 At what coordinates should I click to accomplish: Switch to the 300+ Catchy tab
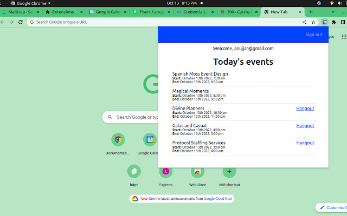[239, 12]
